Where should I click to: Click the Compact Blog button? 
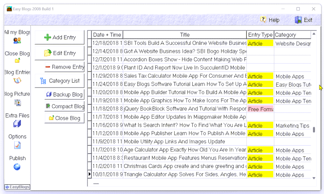click(x=64, y=106)
